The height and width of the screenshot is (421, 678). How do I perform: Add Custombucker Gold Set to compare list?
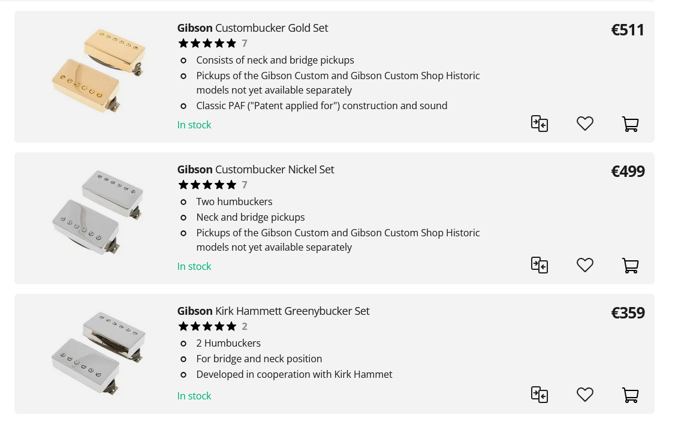[540, 124]
